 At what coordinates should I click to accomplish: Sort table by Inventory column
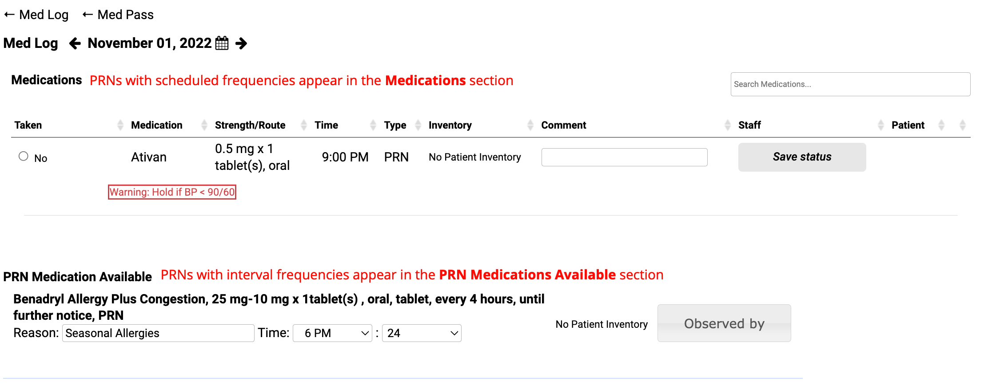click(530, 125)
